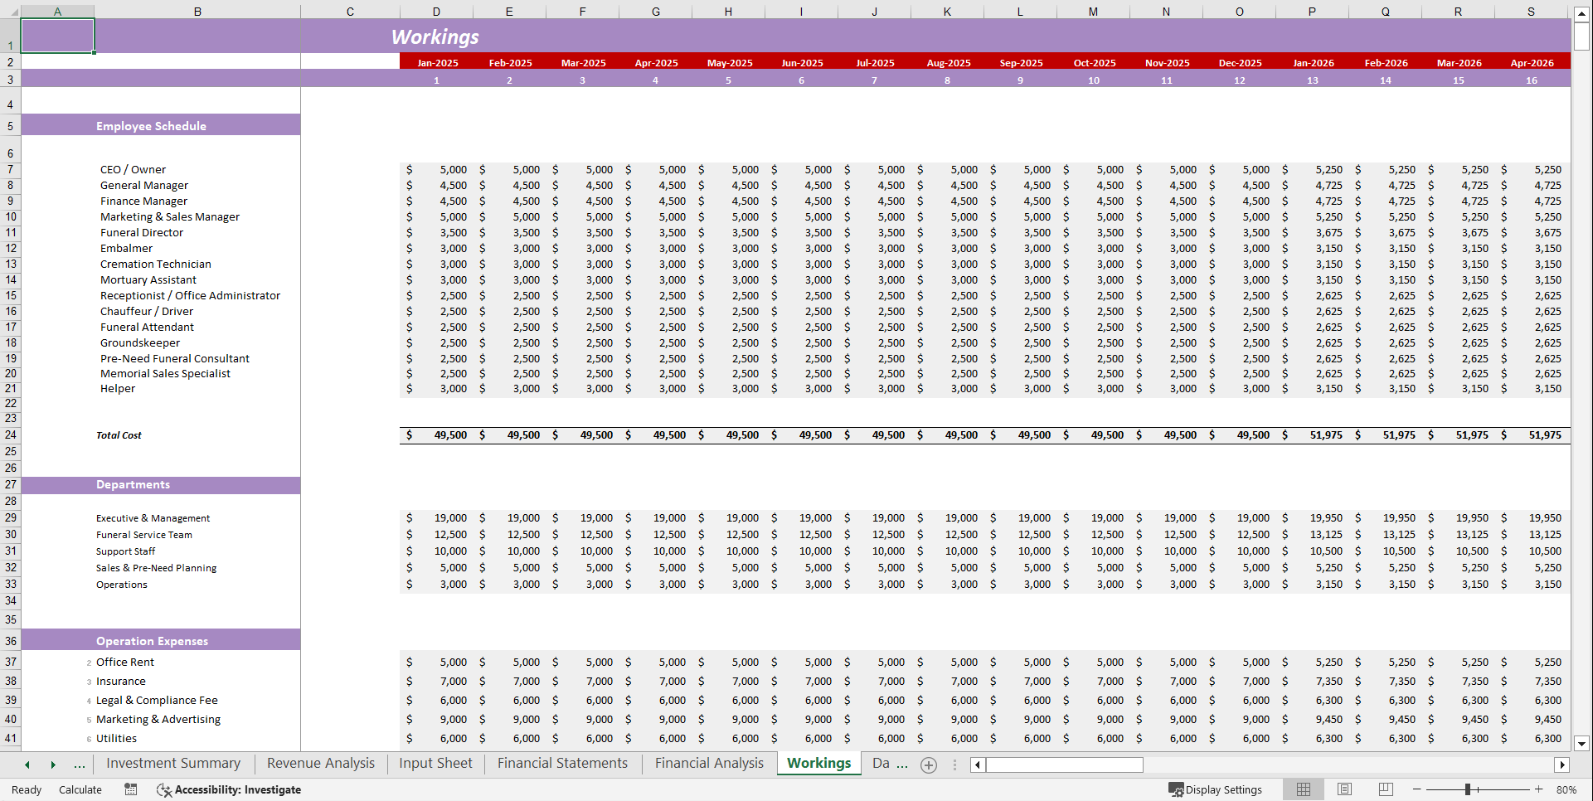Add a new worksheet with the plus icon
Viewport: 1593px width, 801px height.
click(x=929, y=765)
